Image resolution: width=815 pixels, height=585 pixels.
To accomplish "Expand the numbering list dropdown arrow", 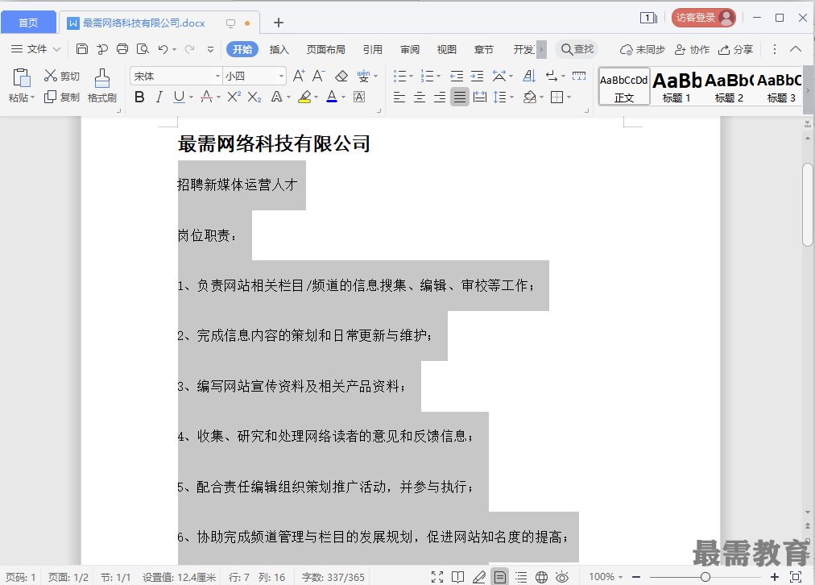I will click(439, 77).
